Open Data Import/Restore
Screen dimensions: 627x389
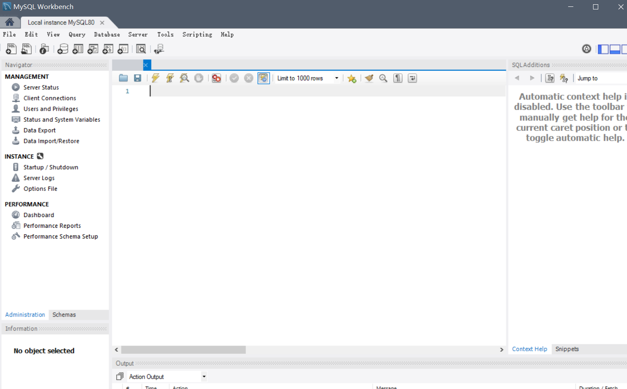(51, 141)
